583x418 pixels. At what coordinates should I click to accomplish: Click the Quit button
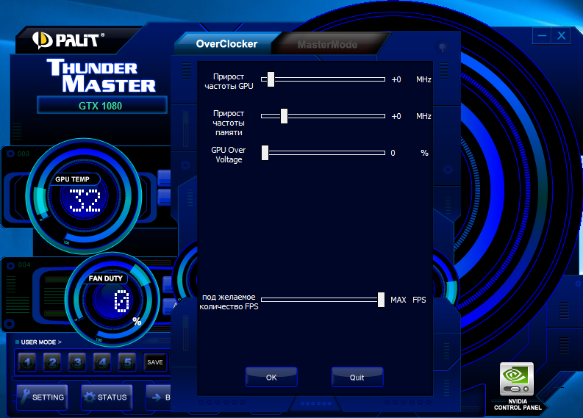[357, 377]
